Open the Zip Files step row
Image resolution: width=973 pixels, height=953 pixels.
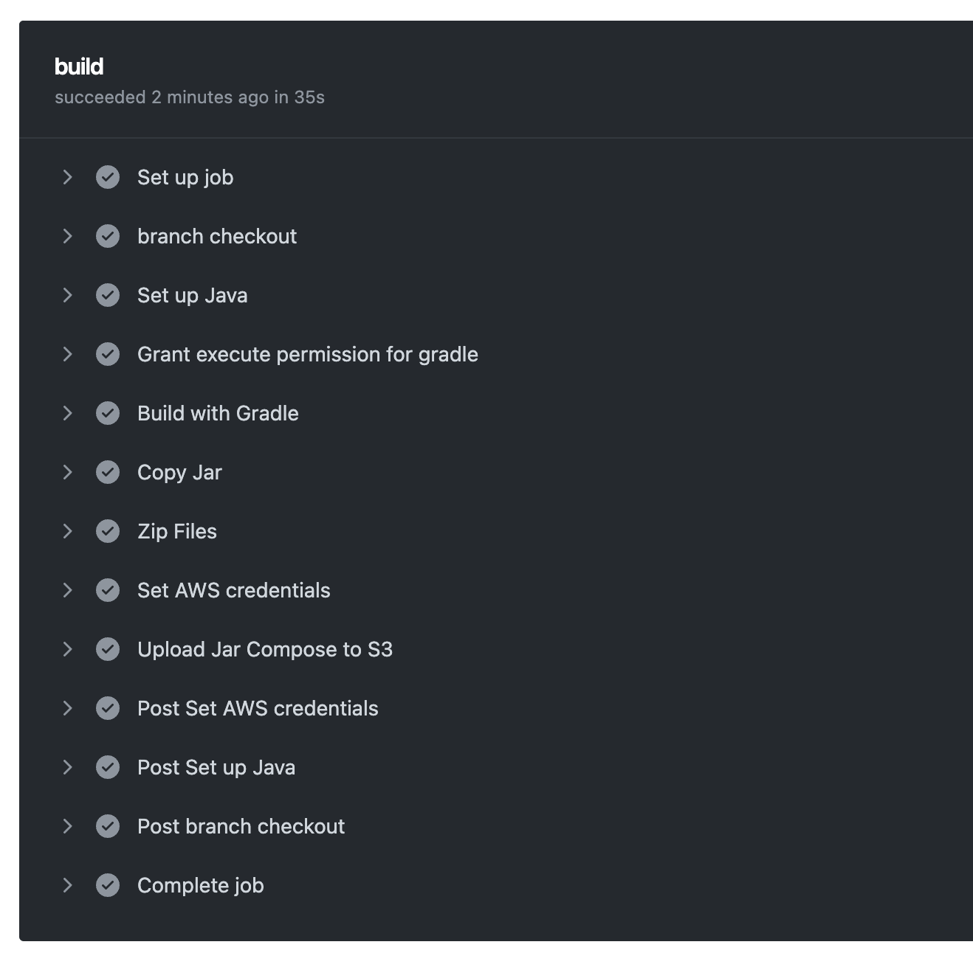pos(177,531)
